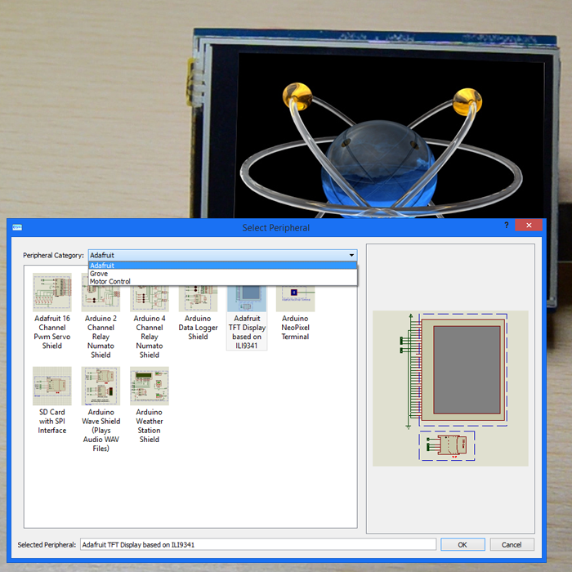
Task: Choose Grove from the category list
Action: click(99, 274)
